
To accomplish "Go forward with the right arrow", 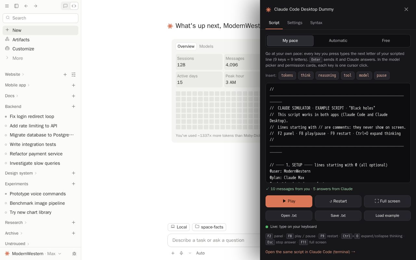I will (x=35, y=6).
